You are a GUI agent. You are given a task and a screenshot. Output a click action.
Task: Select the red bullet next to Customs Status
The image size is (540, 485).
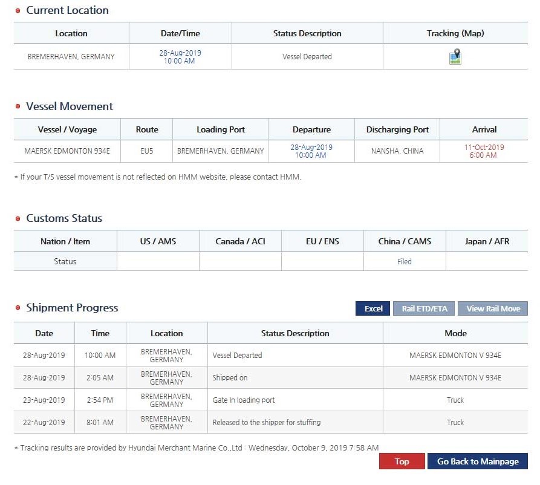click(x=18, y=219)
